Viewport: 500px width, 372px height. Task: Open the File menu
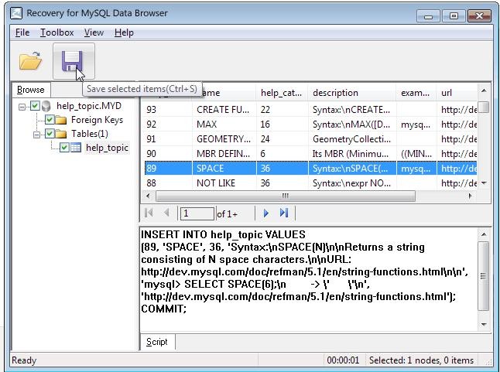[x=22, y=32]
